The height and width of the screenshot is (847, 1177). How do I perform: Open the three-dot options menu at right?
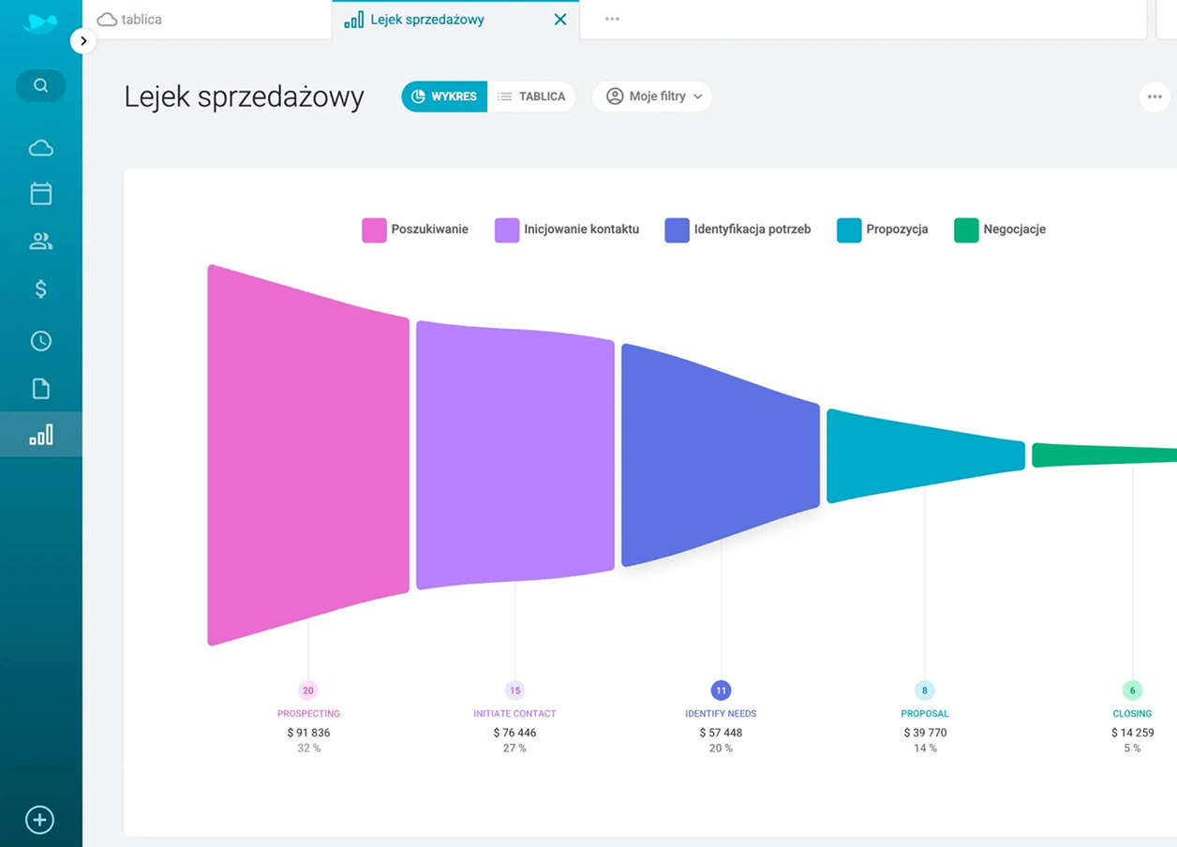click(x=1154, y=97)
